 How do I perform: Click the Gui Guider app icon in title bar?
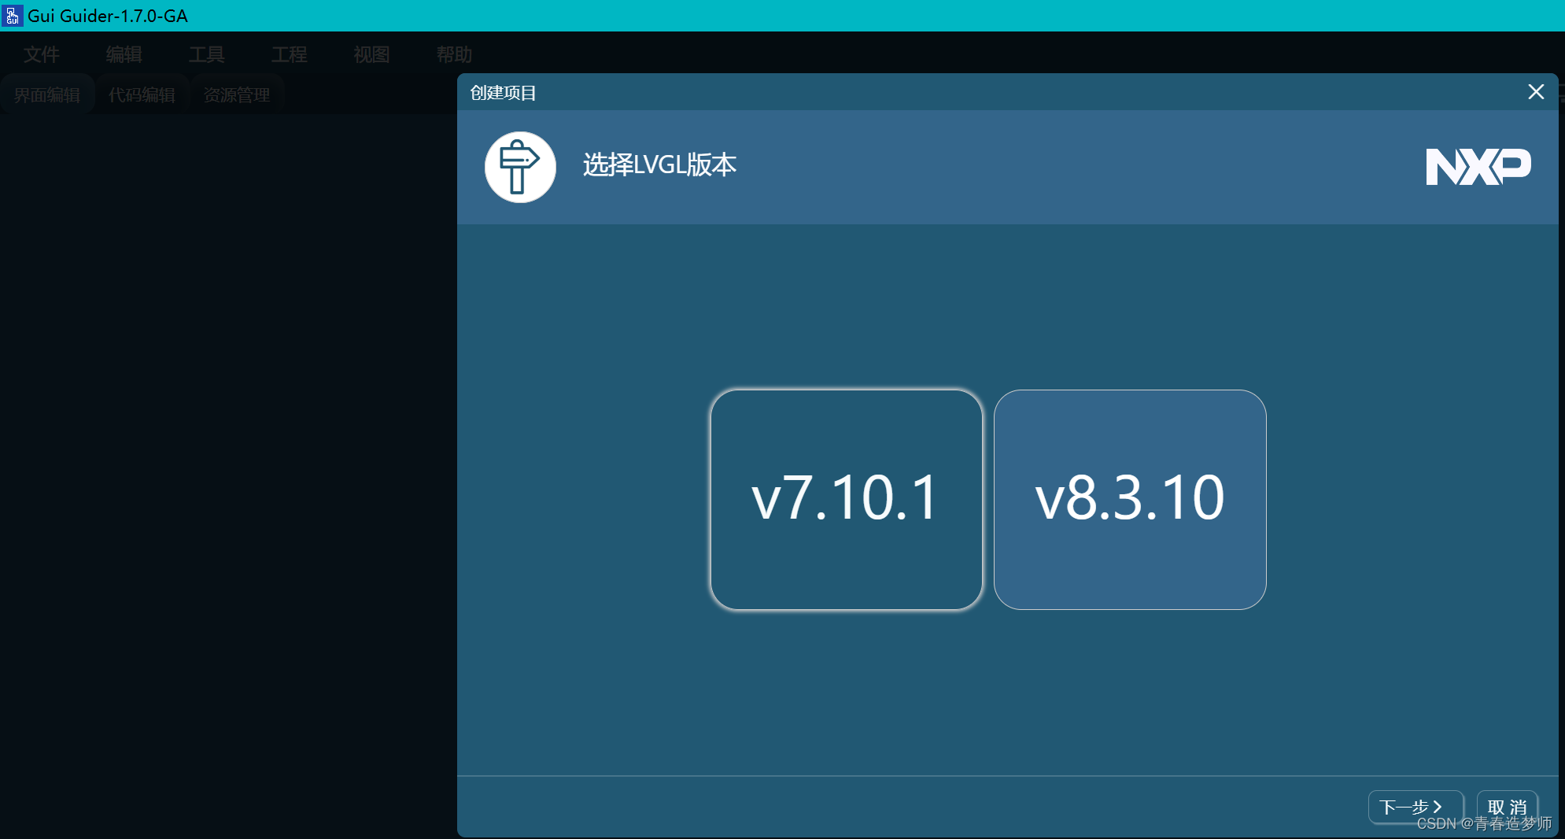[x=12, y=15]
